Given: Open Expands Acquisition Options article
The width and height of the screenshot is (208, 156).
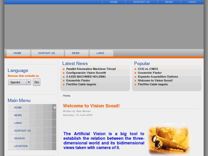Looking at the screenshot, I should point(158,77).
